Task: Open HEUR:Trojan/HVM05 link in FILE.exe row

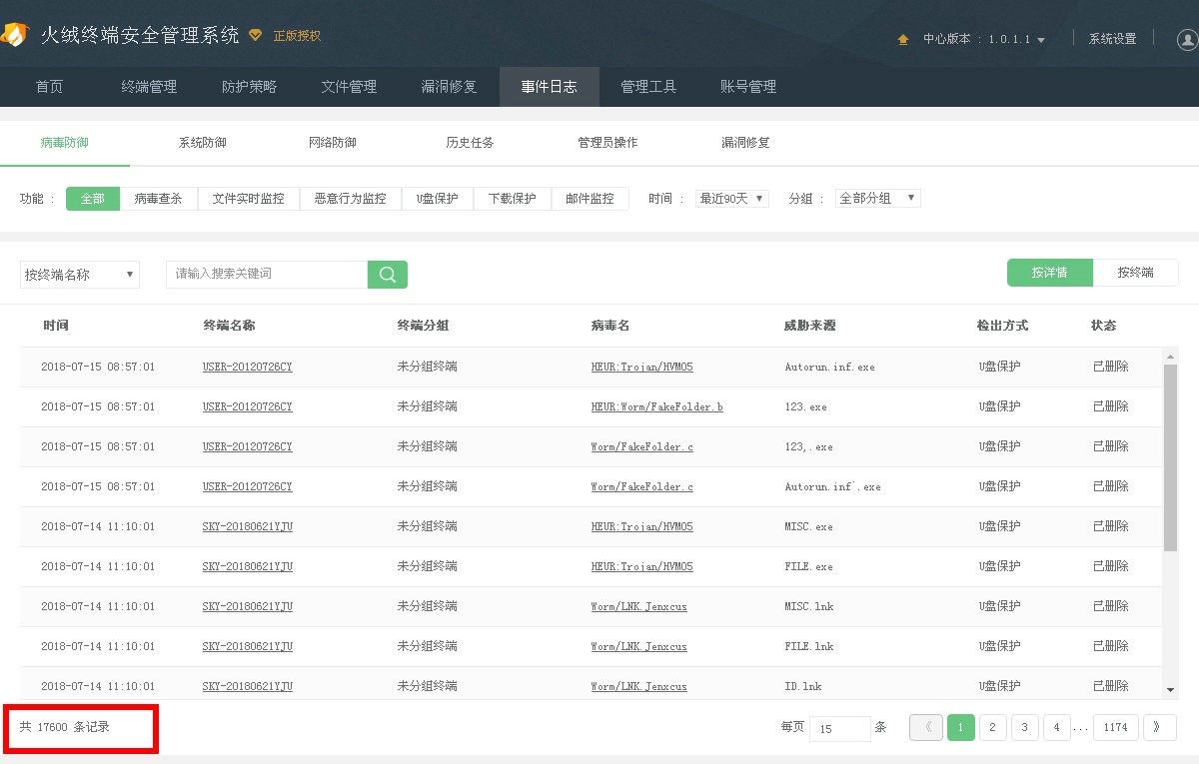Action: pyautogui.click(x=641, y=567)
